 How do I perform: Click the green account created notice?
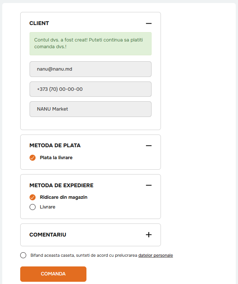91,44
